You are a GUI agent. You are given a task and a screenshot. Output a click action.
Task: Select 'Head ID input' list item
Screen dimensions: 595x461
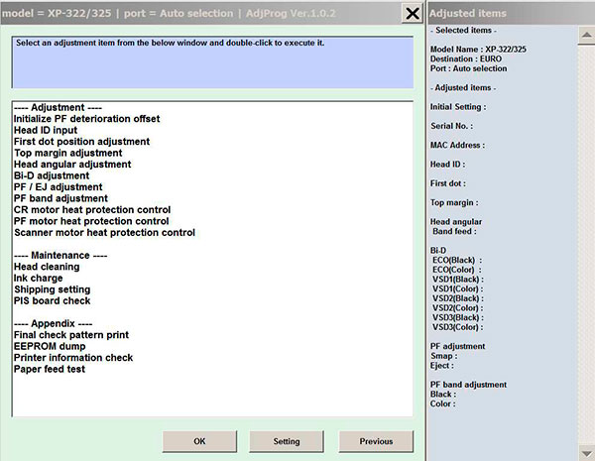click(46, 130)
